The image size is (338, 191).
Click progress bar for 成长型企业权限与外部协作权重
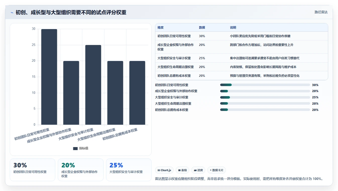point(265,91)
